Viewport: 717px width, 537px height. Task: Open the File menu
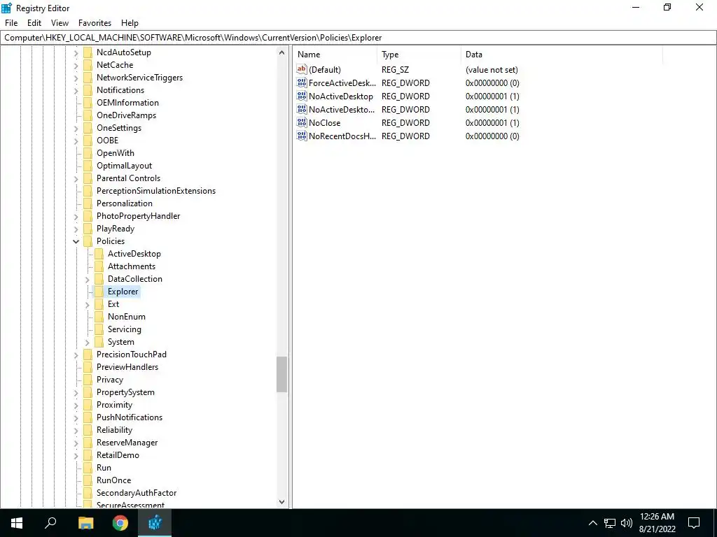pyautogui.click(x=11, y=23)
